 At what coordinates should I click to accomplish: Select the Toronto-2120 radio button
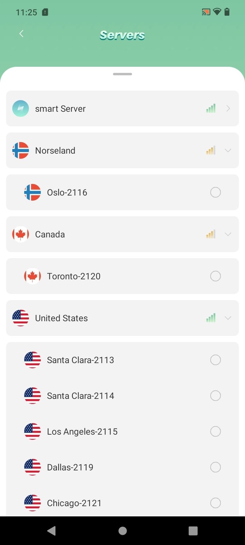(x=215, y=276)
